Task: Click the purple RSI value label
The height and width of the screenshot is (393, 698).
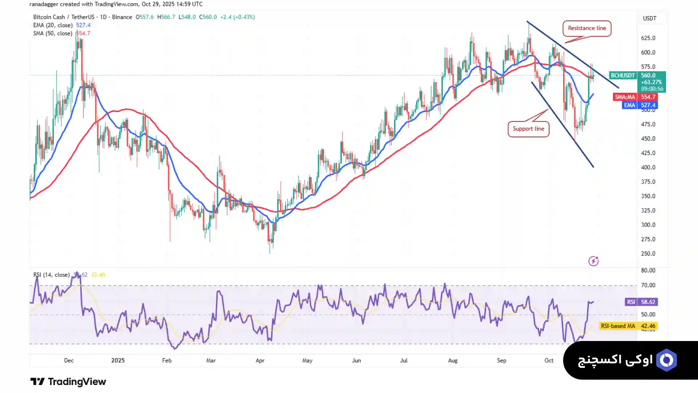Action: 631,302
